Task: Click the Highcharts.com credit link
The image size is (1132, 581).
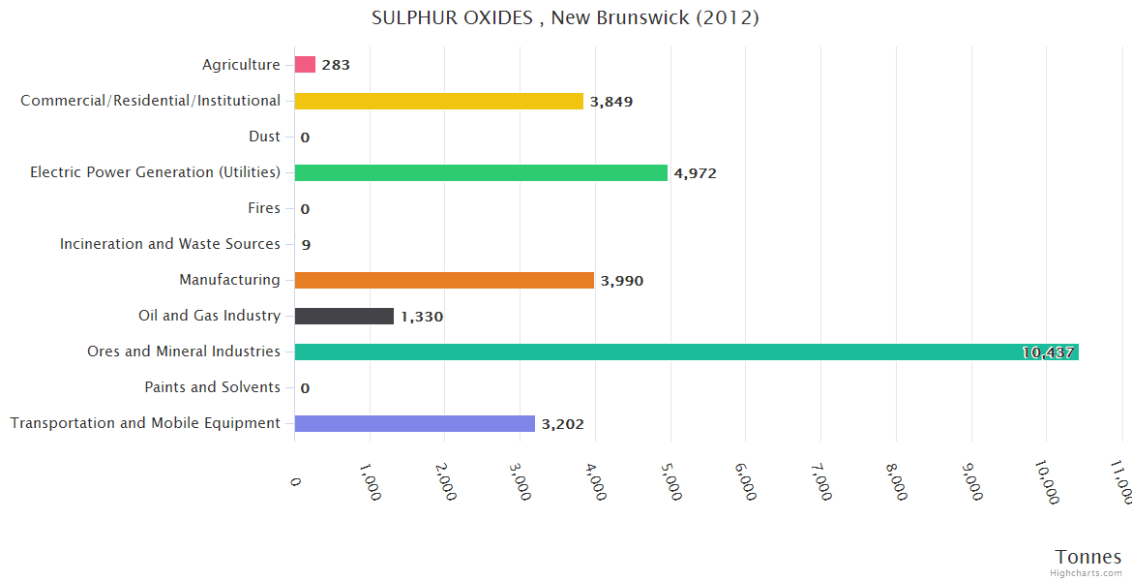Action: click(1087, 572)
